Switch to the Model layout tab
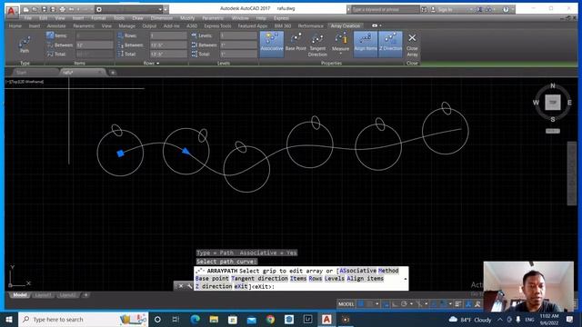This screenshot has width=582, height=327. [x=20, y=295]
